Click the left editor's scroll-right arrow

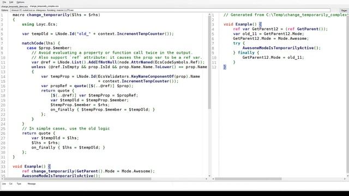(207, 179)
